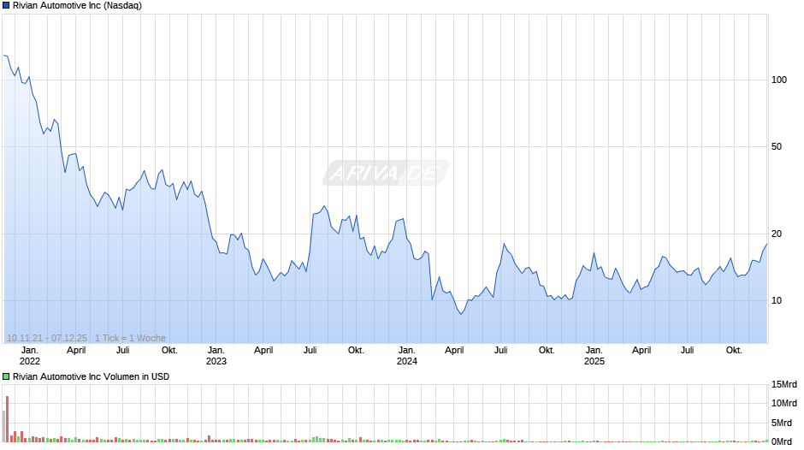Click the 'Rivian Automotive Inc Volumen in USD' label
The width and height of the screenshot is (804, 450).
92,376
